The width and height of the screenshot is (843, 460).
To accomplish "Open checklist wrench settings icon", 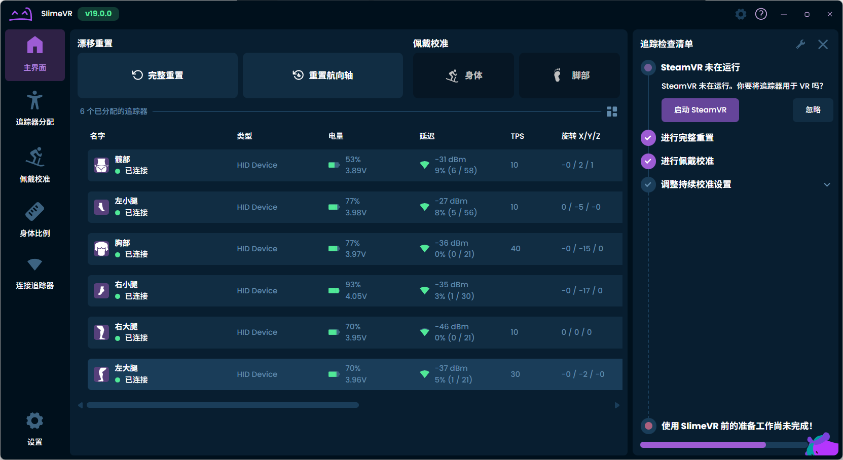I will pyautogui.click(x=801, y=45).
